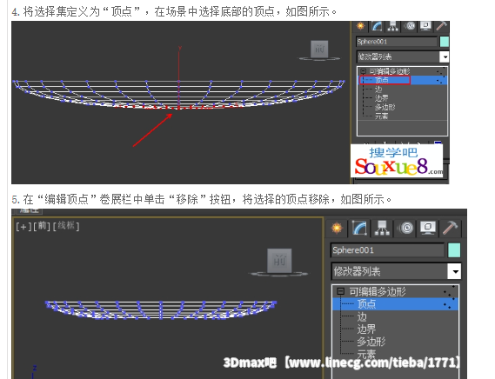Image resolution: width=495 pixels, height=379 pixels.
Task: Select 边界 sub-object level in upper stack
Action: (381, 98)
